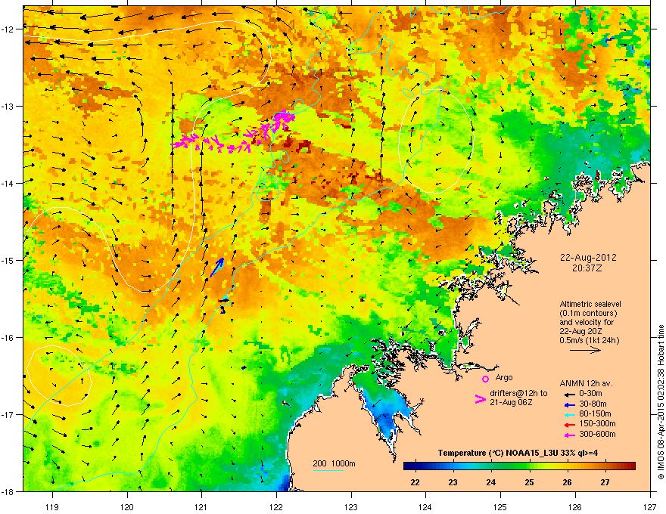The height and width of the screenshot is (514, 666).
Task: Click the color bar value 27
Action: [605, 482]
